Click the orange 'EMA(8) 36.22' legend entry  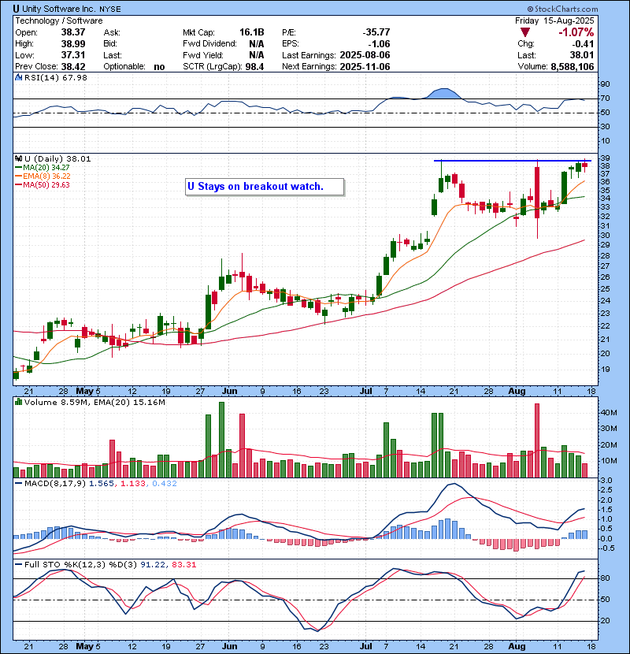[43, 176]
